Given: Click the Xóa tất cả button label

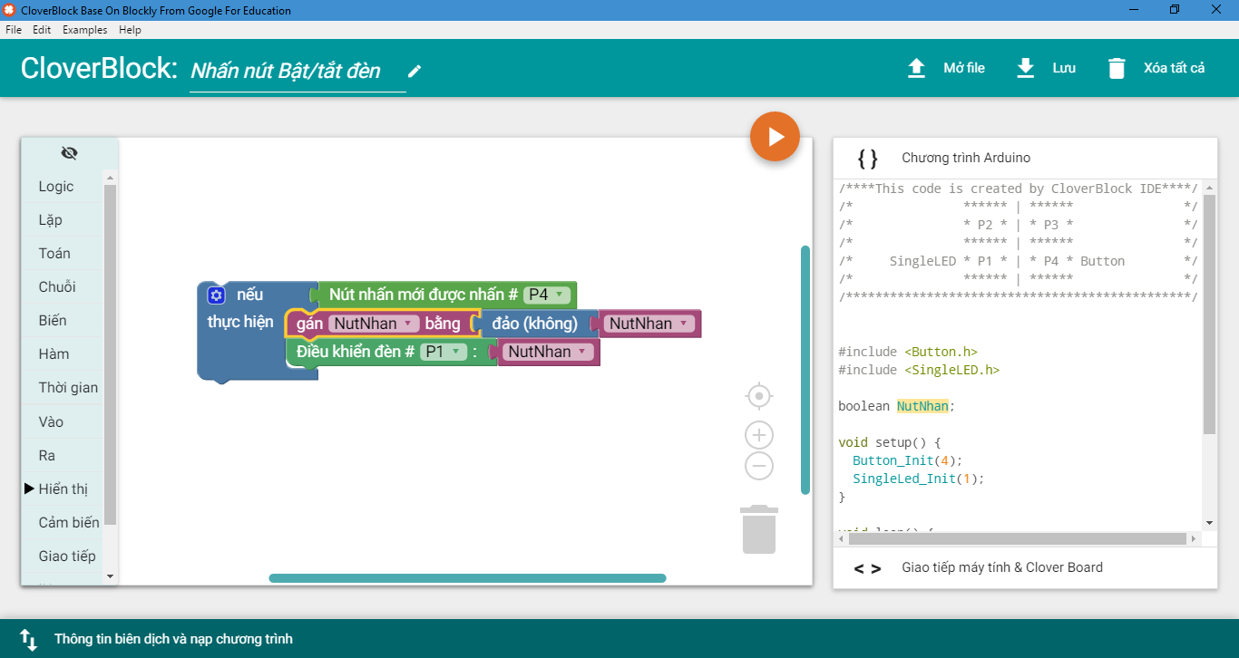Looking at the screenshot, I should 1175,68.
